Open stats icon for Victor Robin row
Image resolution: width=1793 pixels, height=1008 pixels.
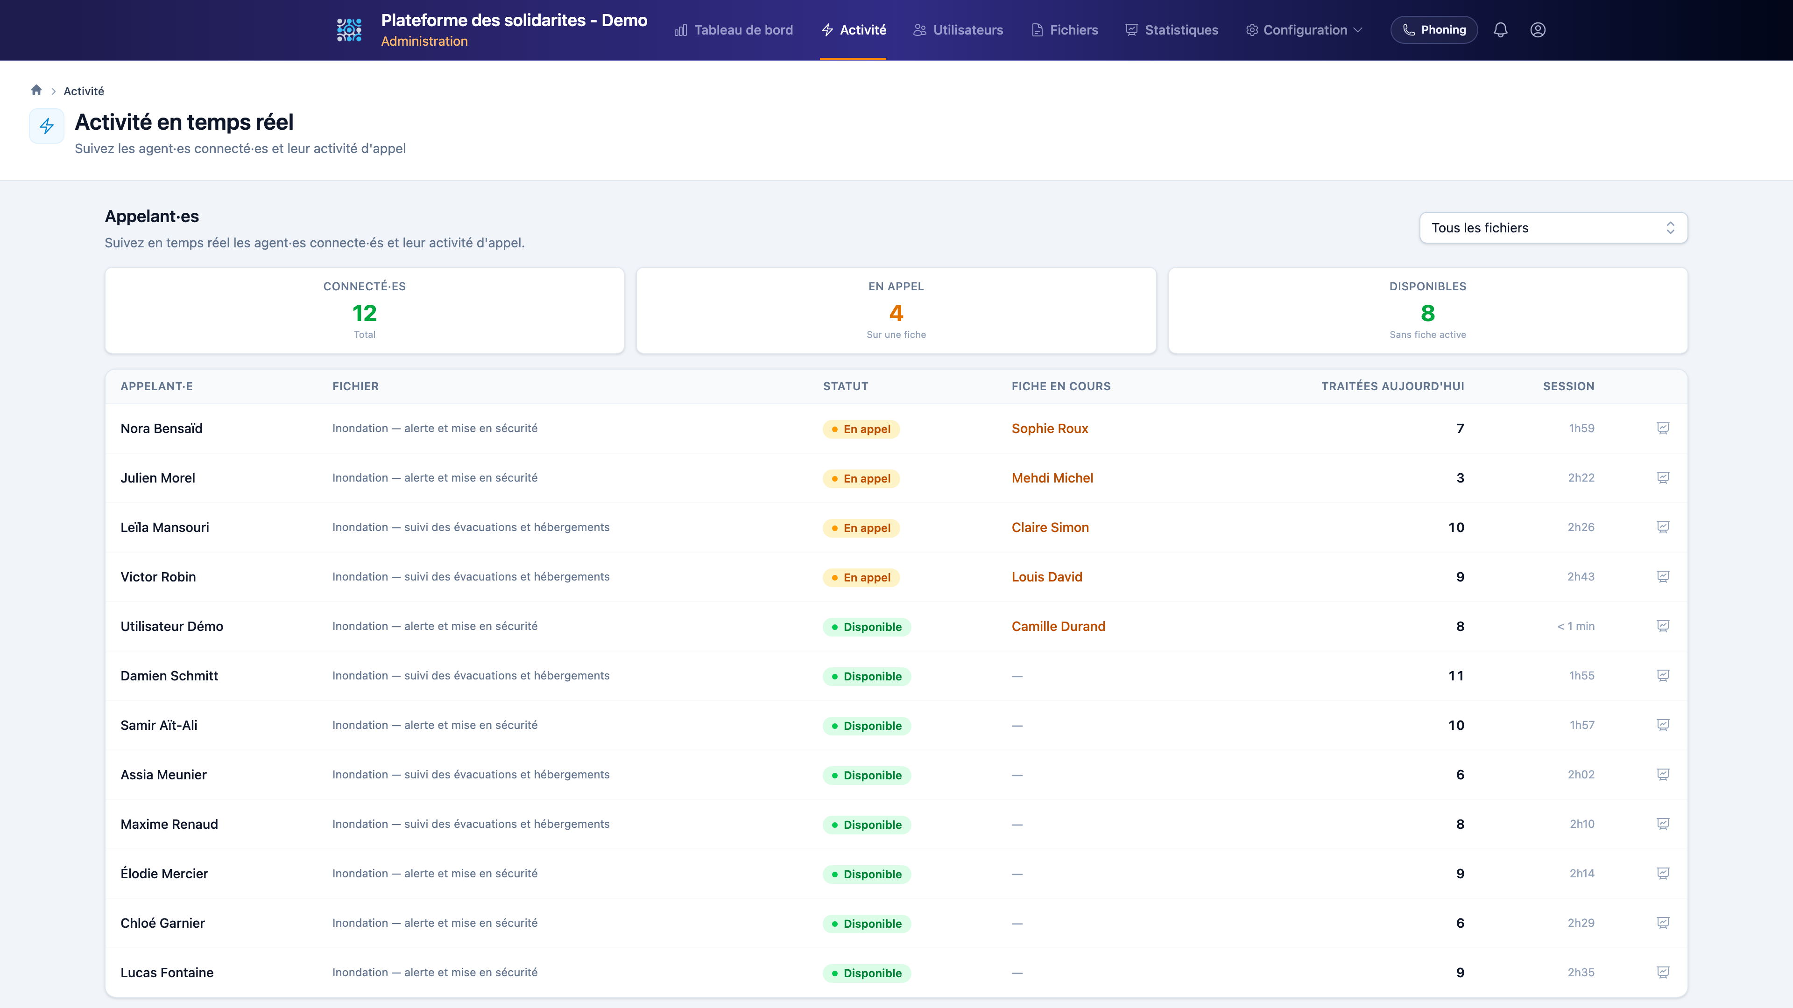coord(1663,577)
